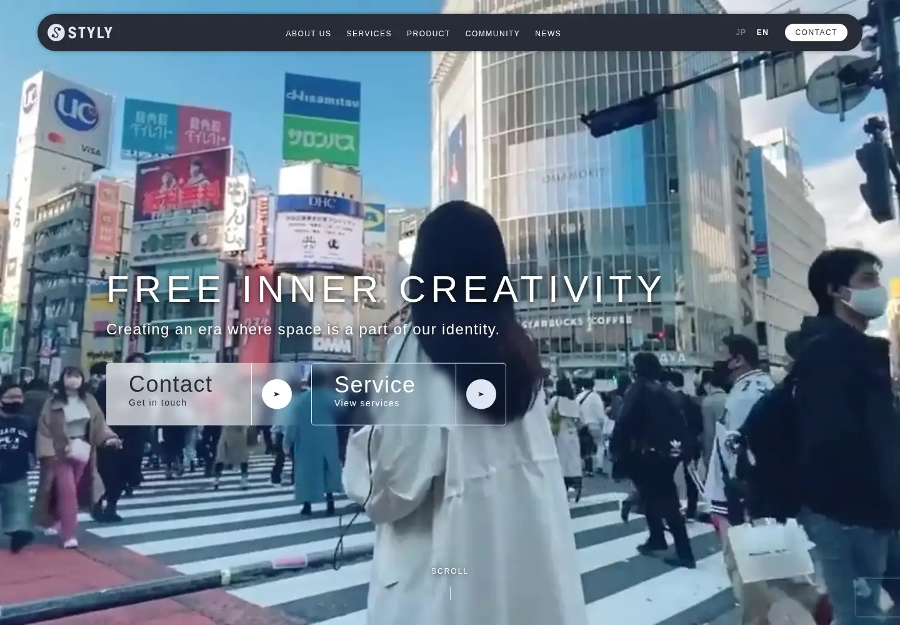Click the 'Creating an era where space' tagline
The image size is (900, 625).
tap(303, 329)
